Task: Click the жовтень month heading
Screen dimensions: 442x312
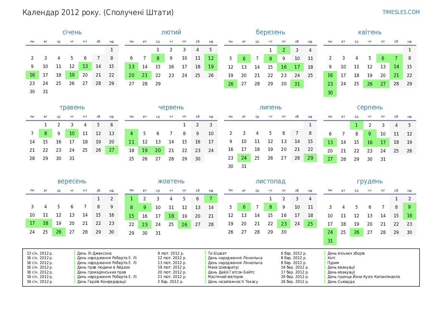Action: coord(171,181)
